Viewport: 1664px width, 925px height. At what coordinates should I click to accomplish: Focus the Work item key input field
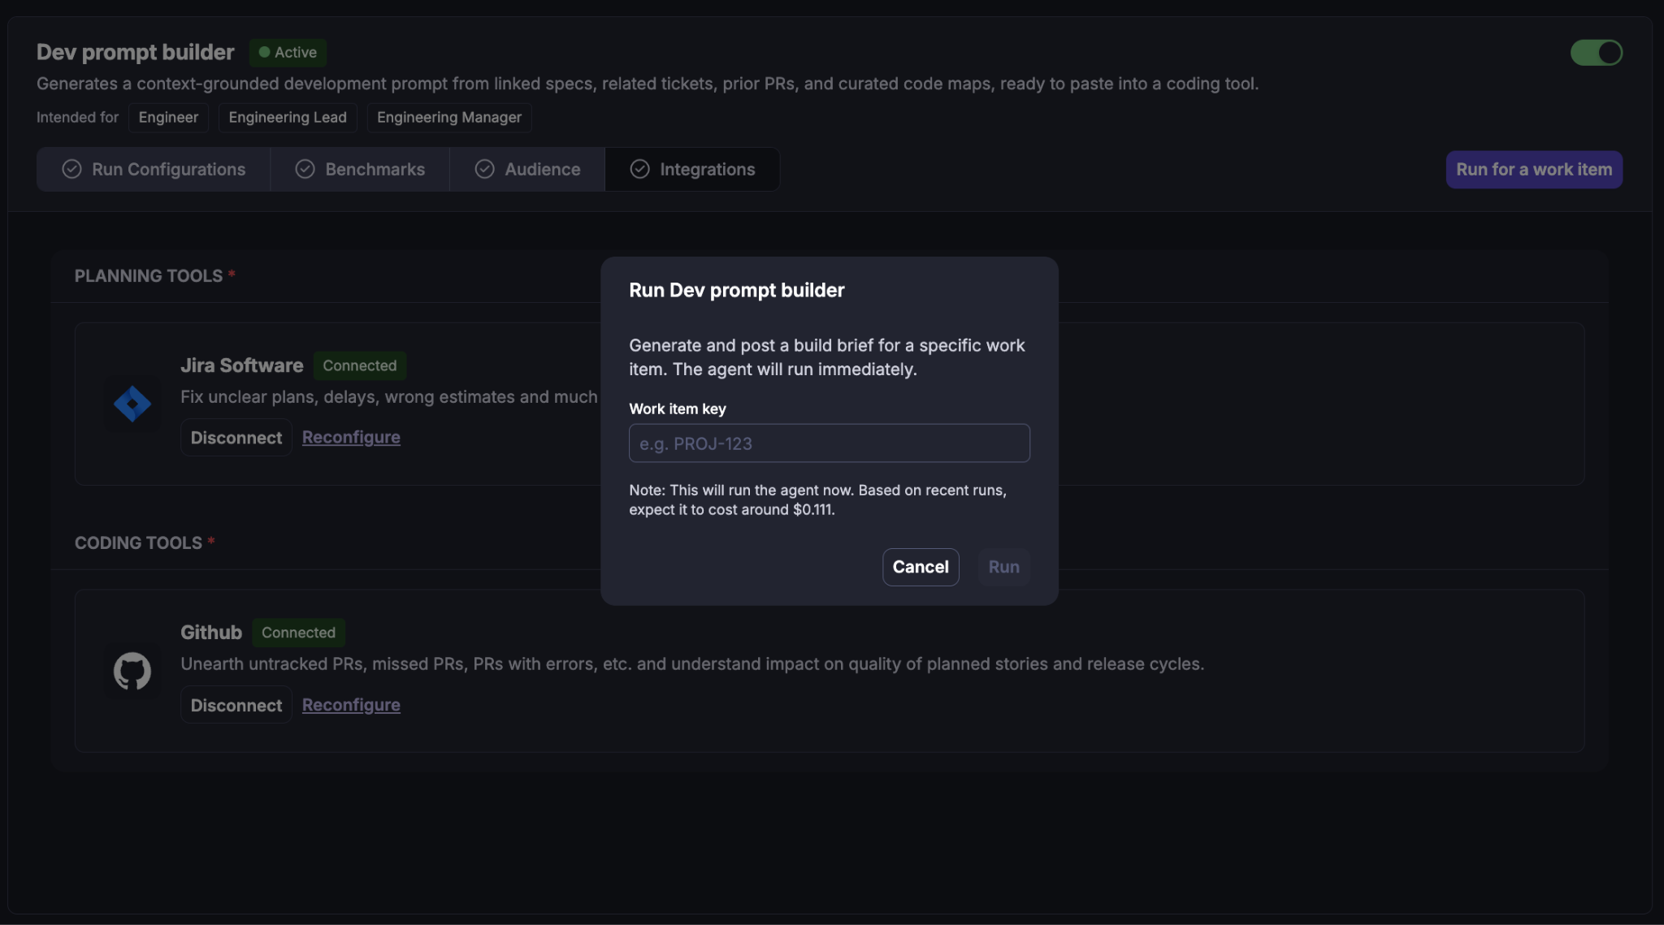pyautogui.click(x=829, y=443)
